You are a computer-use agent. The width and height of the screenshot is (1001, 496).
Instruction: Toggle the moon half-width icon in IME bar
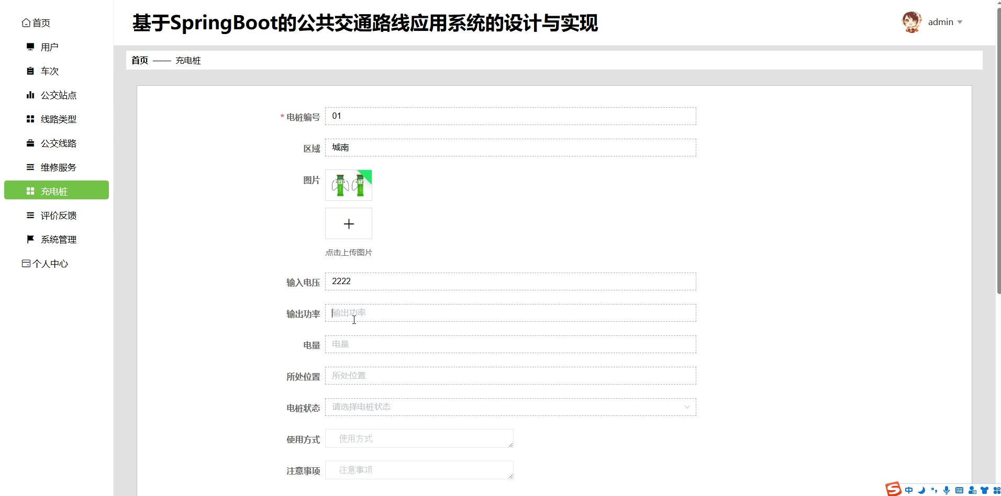pyautogui.click(x=921, y=490)
